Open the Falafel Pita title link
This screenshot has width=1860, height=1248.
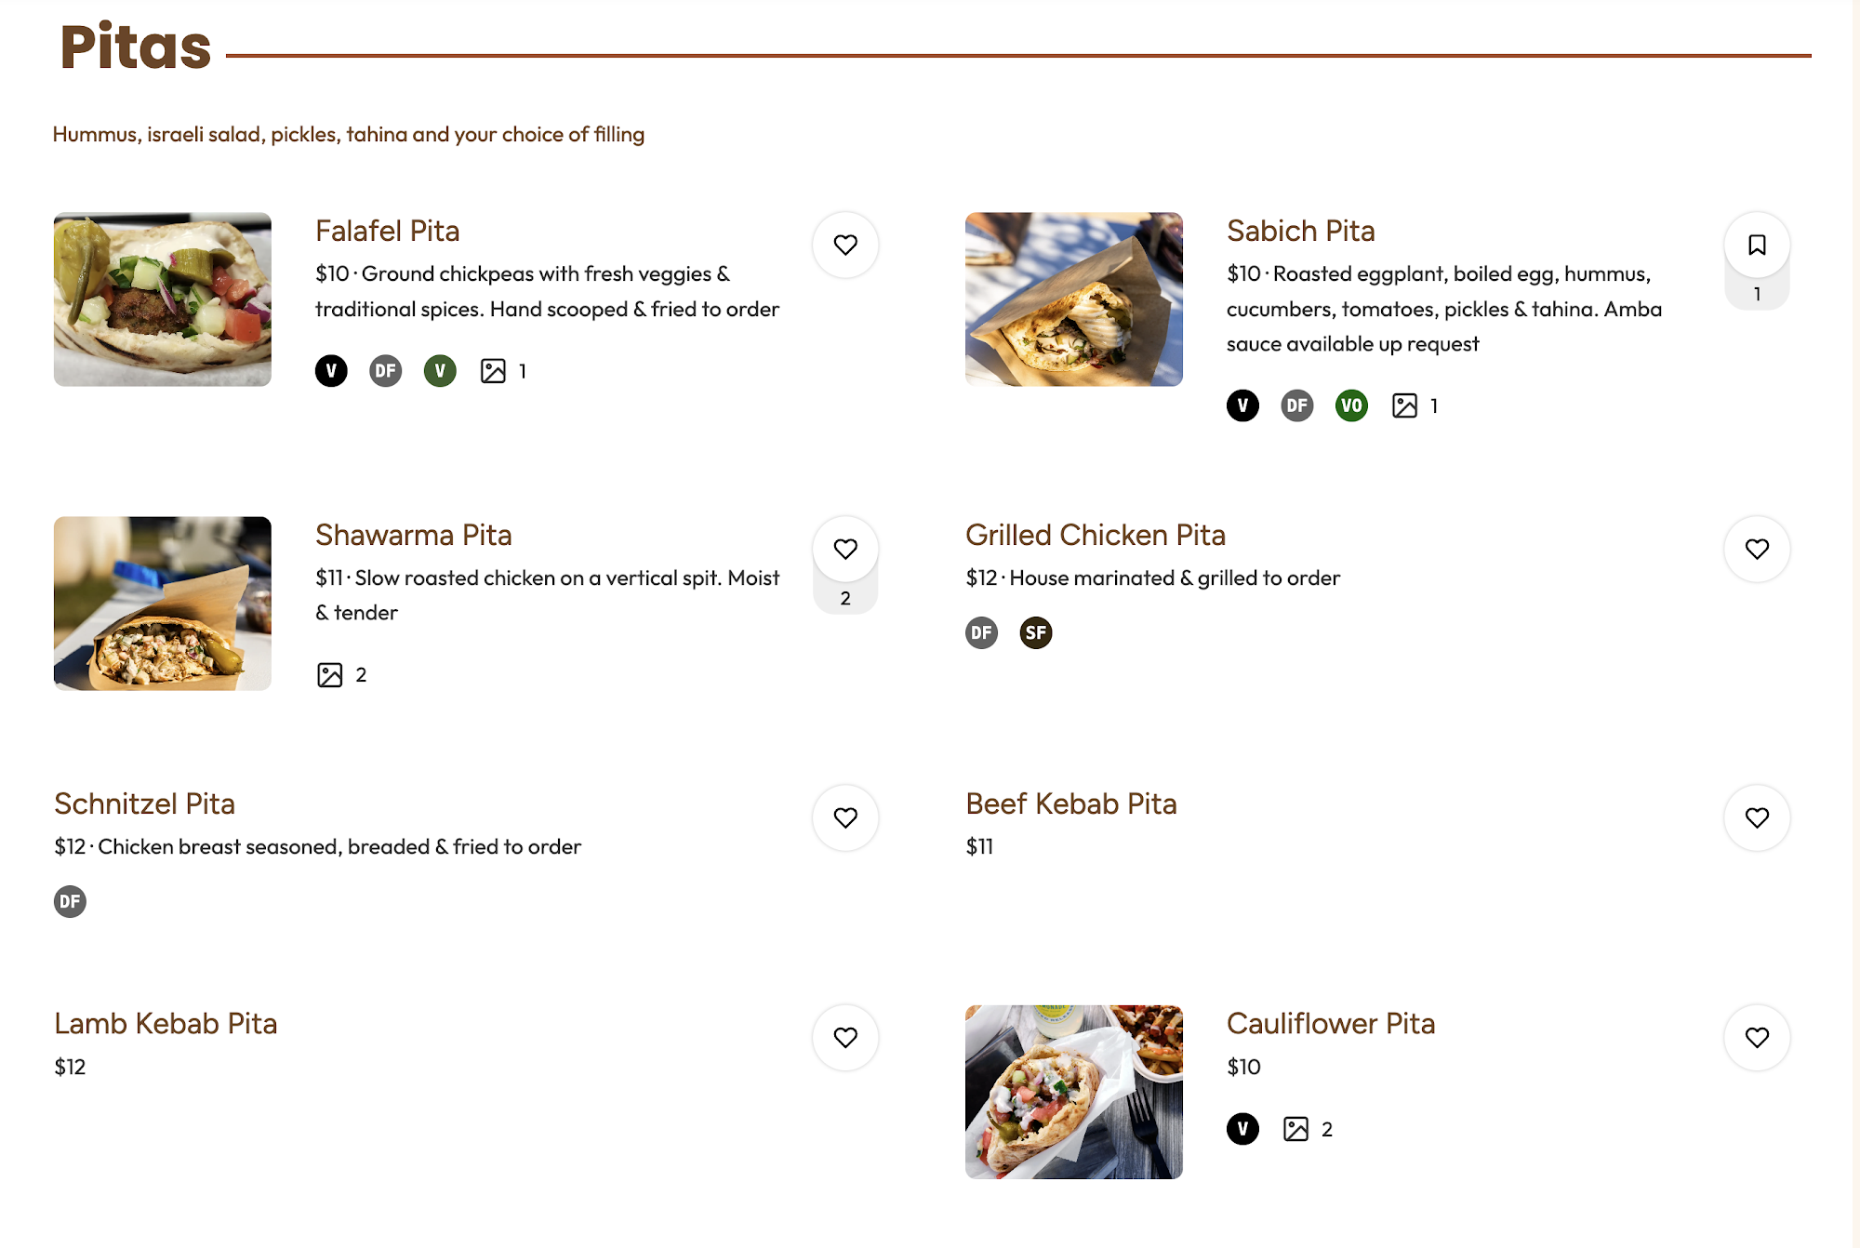click(387, 231)
